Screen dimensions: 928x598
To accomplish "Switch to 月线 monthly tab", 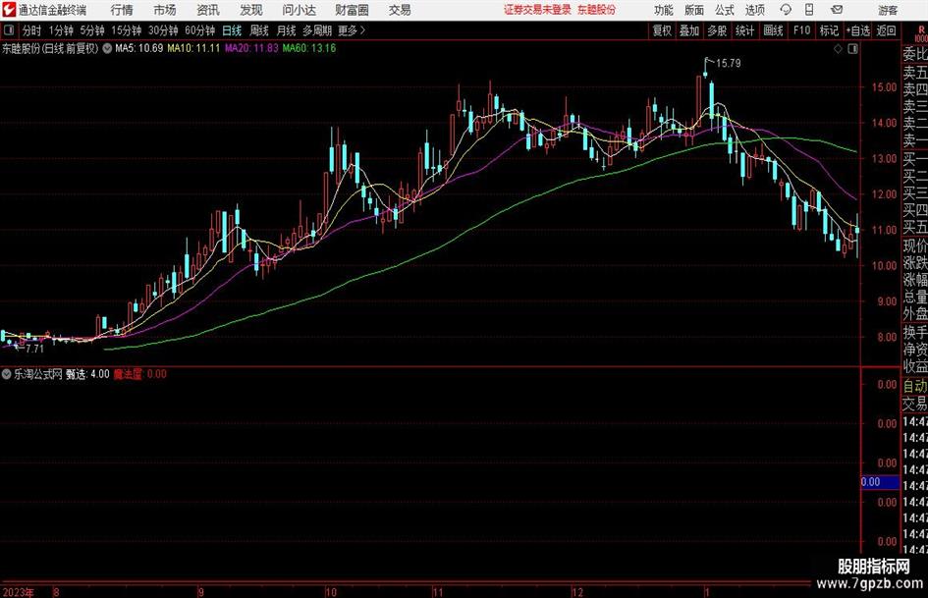I will click(287, 30).
